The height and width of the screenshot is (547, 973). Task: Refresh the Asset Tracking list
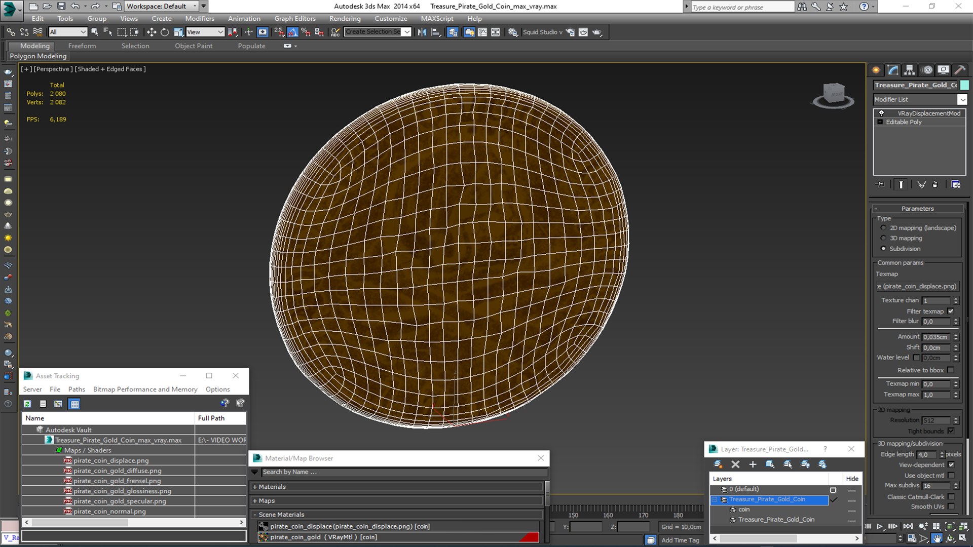[27, 404]
